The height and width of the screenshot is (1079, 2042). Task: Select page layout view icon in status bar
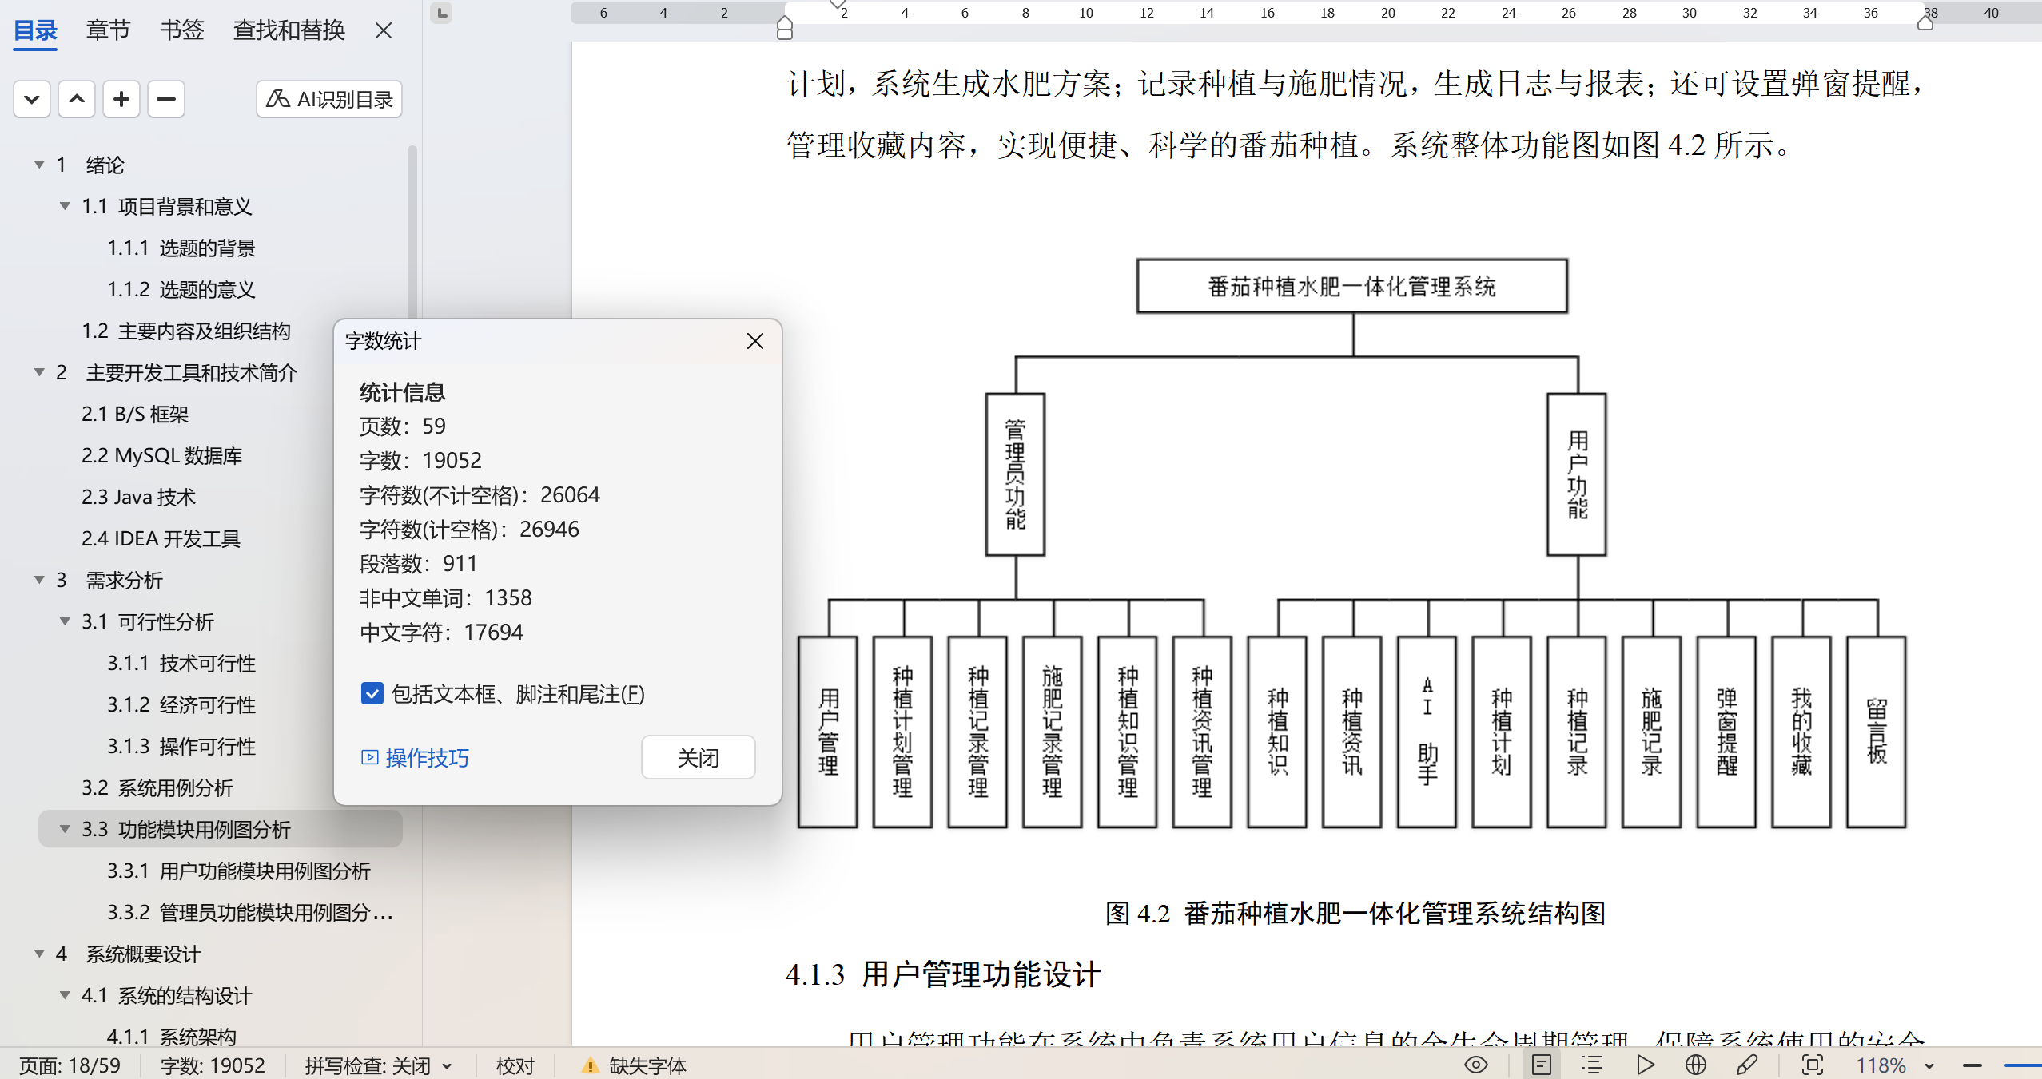tap(1541, 1065)
